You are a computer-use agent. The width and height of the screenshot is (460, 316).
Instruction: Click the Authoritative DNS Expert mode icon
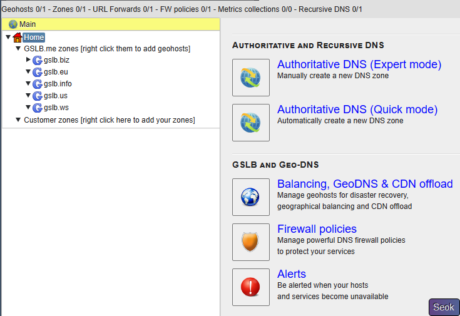click(250, 78)
